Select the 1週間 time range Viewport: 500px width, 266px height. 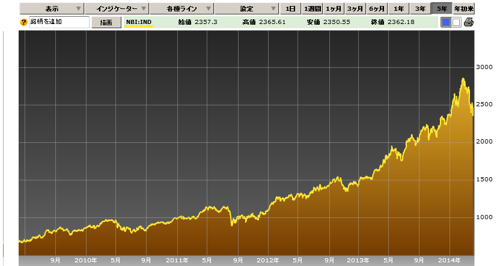pos(312,8)
